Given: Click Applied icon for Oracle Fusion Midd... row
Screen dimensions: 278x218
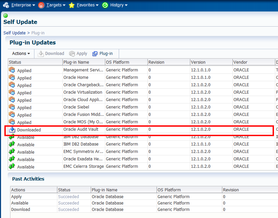Looking at the screenshot, I should [12, 115].
